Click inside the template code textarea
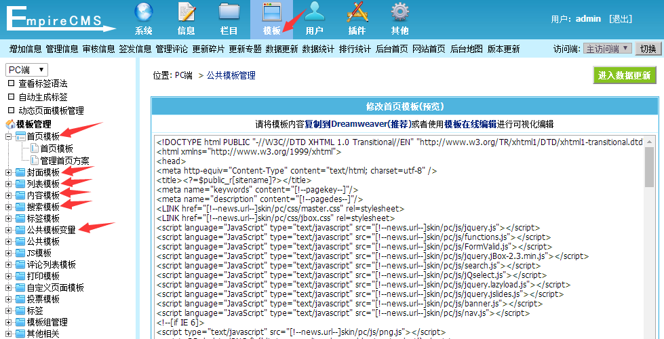 (398, 237)
